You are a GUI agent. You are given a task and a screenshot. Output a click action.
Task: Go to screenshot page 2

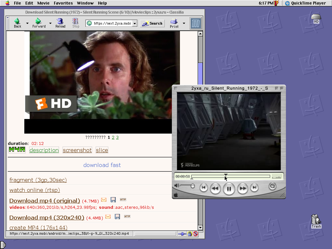click(113, 137)
